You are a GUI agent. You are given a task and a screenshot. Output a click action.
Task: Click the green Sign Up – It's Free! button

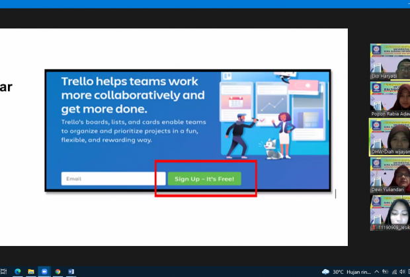coord(204,179)
